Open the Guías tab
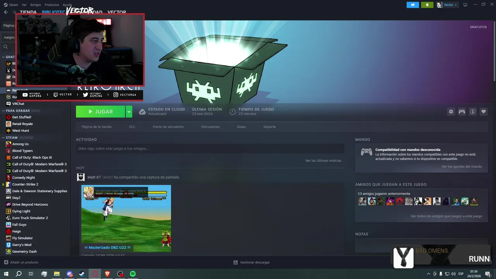The width and height of the screenshot is (496, 279). 241,127
